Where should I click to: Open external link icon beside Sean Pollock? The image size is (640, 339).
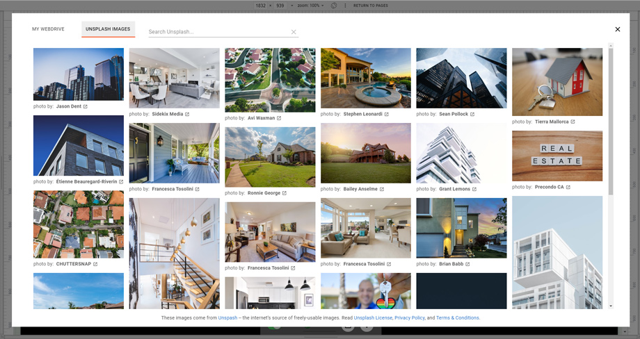(x=472, y=114)
